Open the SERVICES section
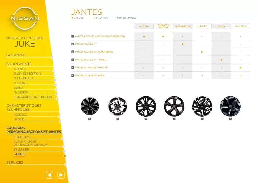The image size is (259, 183). click(15, 162)
